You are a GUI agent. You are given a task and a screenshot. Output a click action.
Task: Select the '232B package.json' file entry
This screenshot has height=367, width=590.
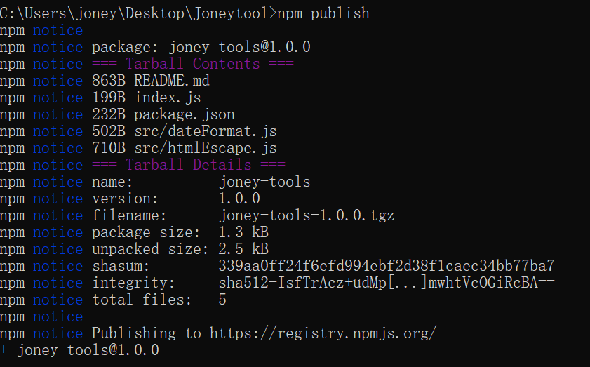[163, 115]
